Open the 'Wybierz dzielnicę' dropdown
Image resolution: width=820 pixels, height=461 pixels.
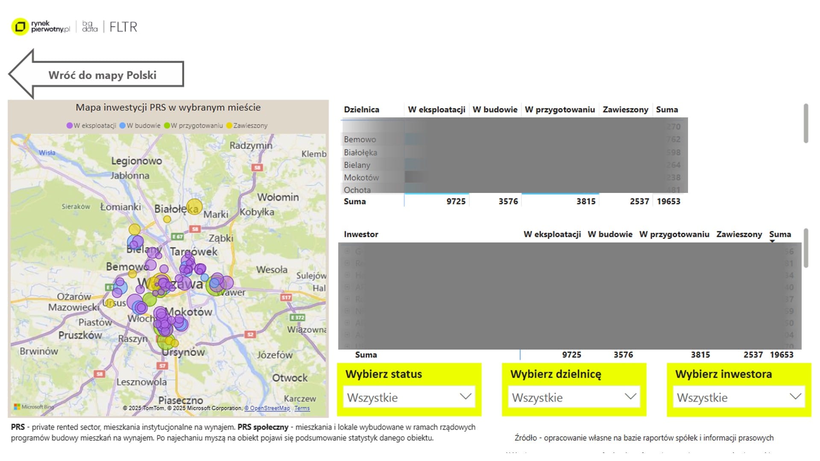574,397
